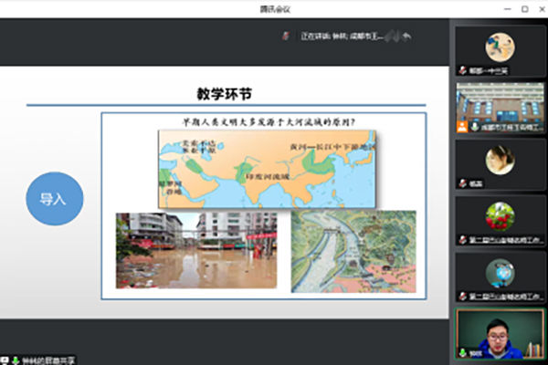This screenshot has width=548, height=365.
Task: Click the '印度河流域' label on the map
Action: click(268, 177)
